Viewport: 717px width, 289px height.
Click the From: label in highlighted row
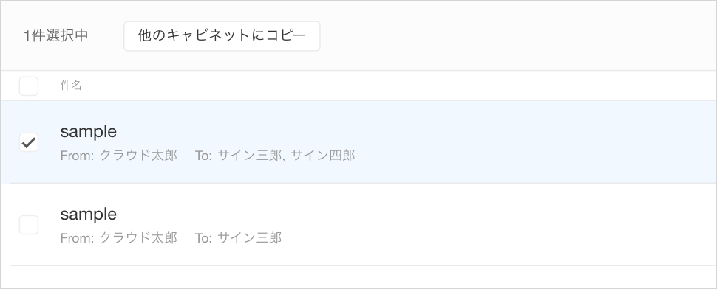77,156
